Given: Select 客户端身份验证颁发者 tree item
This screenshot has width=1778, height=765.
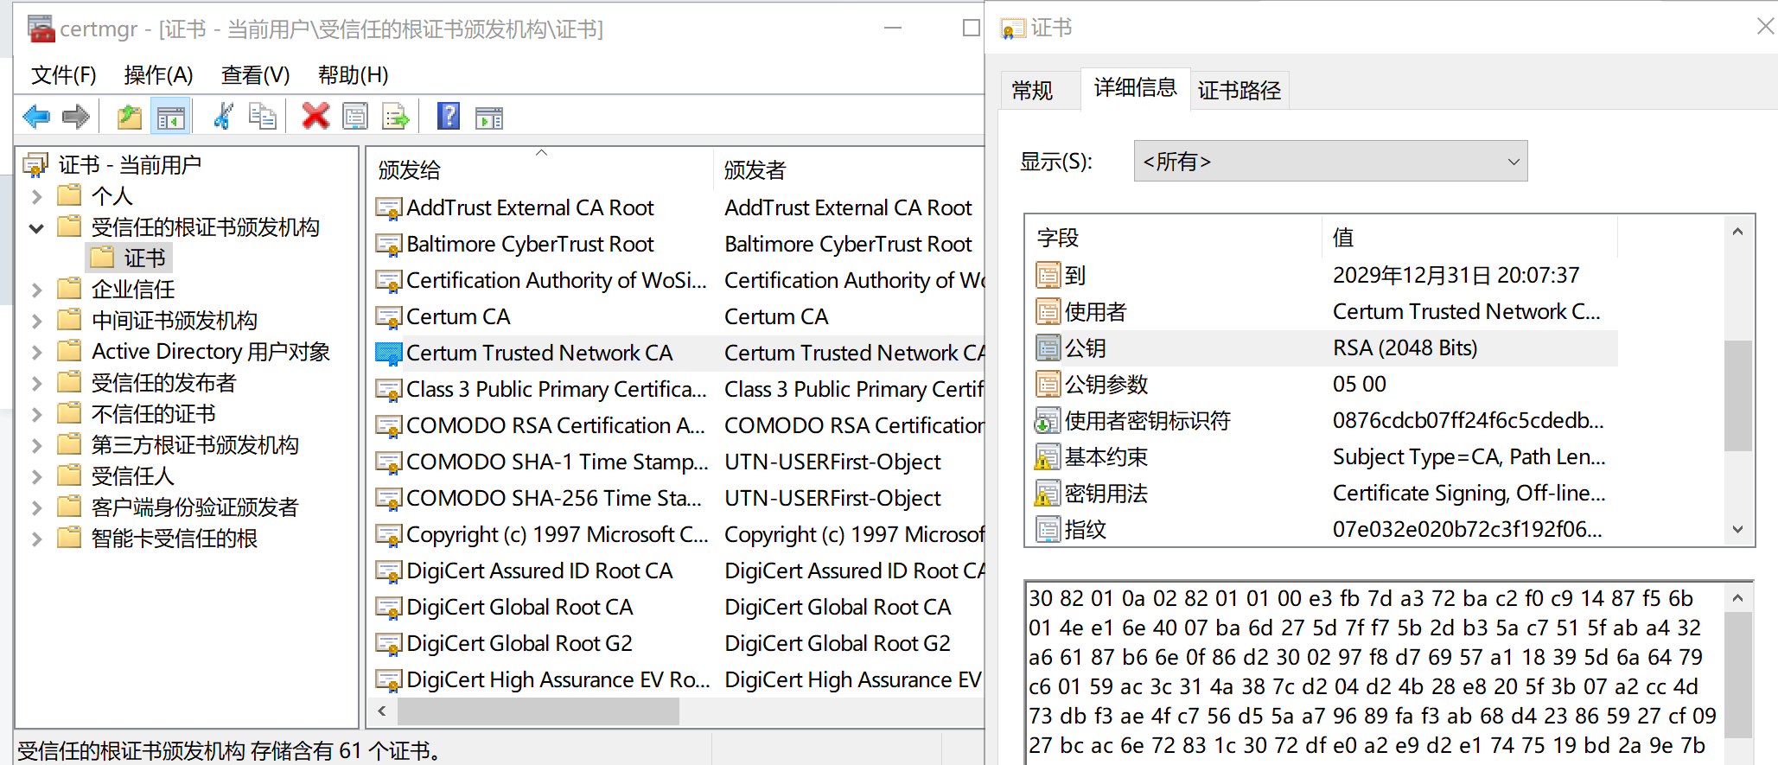Looking at the screenshot, I should pyautogui.click(x=194, y=507).
